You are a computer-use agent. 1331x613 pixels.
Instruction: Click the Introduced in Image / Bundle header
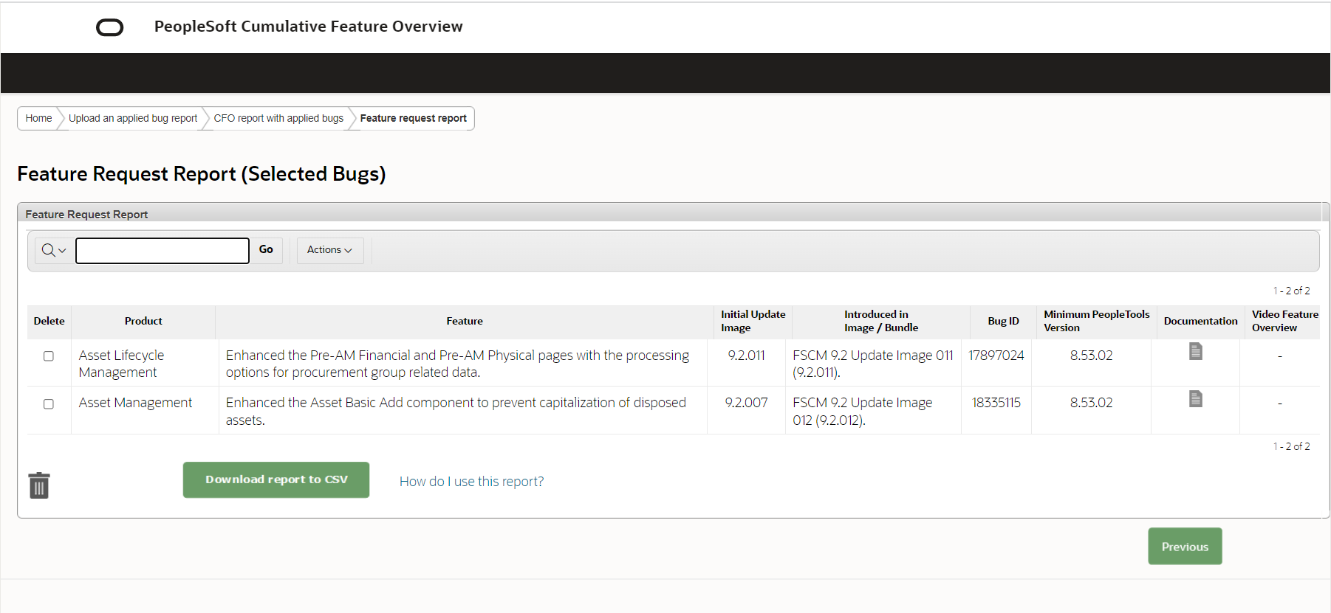pos(880,321)
